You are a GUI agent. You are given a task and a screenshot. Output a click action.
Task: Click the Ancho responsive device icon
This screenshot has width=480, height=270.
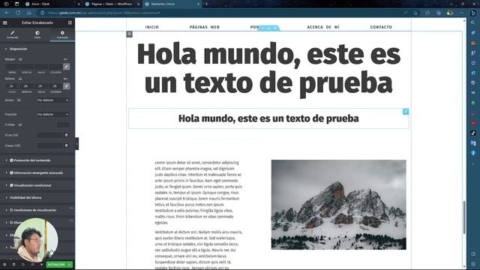pyautogui.click(x=19, y=100)
